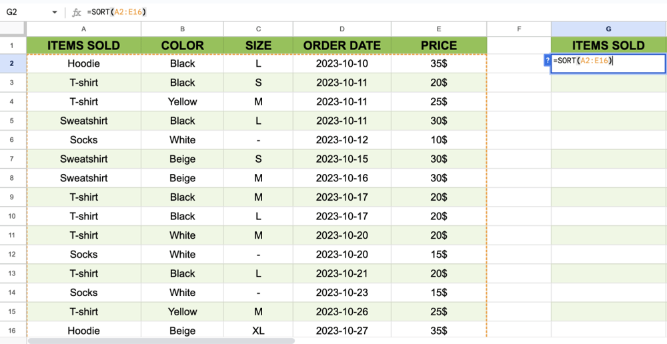The image size is (667, 344).
Task: Click the XL size cell
Action: pos(258,331)
